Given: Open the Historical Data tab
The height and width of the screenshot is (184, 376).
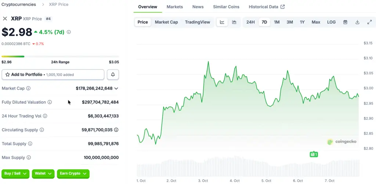Looking at the screenshot, I should pyautogui.click(x=266, y=7).
